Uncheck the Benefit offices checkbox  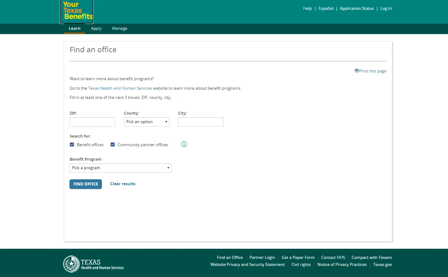(x=72, y=145)
